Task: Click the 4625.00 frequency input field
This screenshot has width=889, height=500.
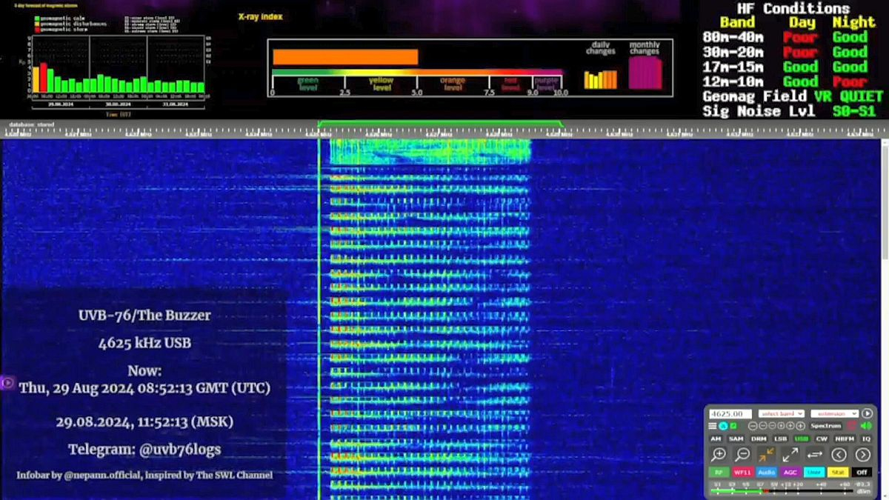Action: pyautogui.click(x=730, y=413)
